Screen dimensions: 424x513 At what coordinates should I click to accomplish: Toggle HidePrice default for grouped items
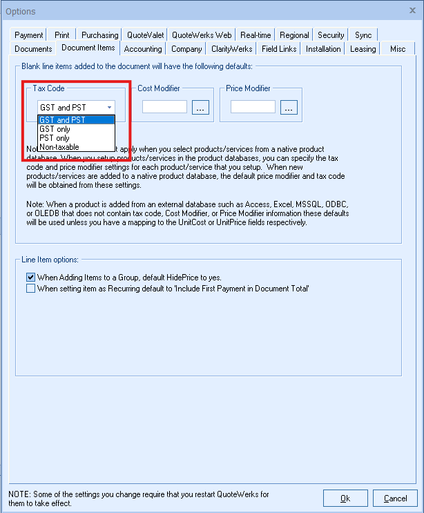tap(30, 277)
